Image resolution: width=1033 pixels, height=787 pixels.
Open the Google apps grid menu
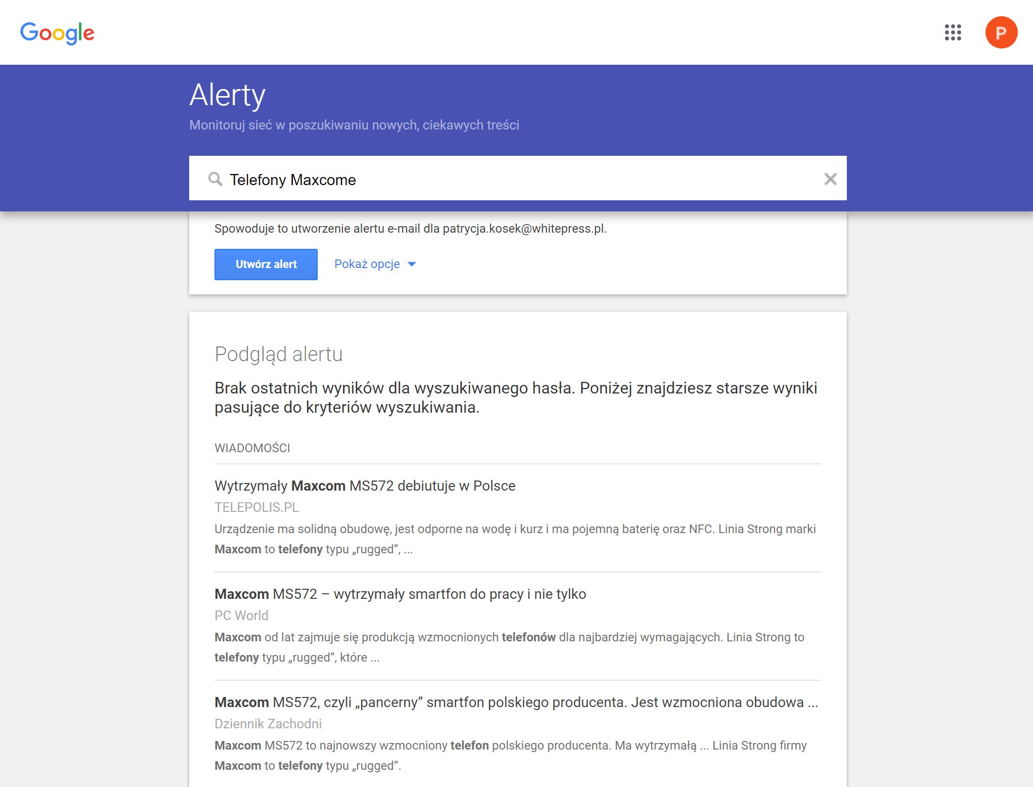click(953, 32)
